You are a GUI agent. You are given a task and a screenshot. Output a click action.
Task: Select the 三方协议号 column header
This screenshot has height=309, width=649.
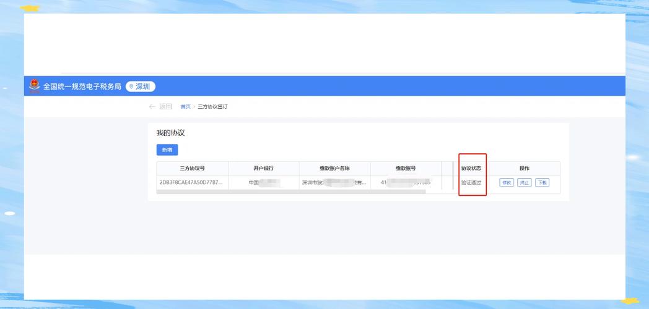pos(193,169)
